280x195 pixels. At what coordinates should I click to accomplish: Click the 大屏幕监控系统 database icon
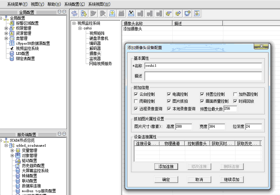pyautogui.click(x=18, y=171)
